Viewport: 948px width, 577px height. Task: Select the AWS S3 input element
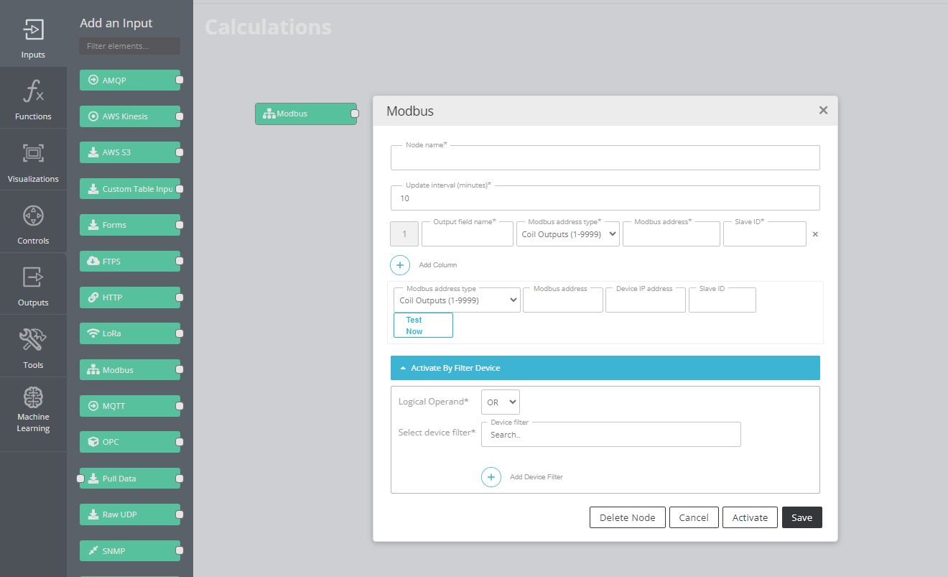pyautogui.click(x=129, y=152)
